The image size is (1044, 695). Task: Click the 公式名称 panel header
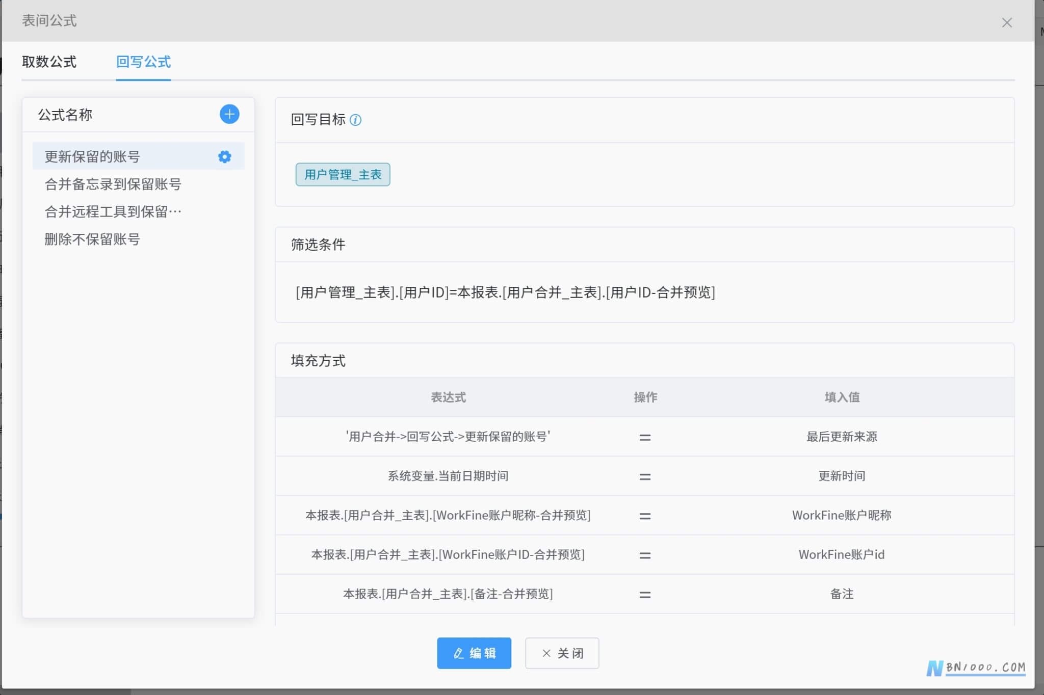(x=65, y=115)
